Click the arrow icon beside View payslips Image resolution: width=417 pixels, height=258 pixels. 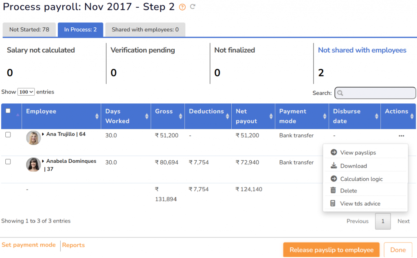(x=334, y=153)
